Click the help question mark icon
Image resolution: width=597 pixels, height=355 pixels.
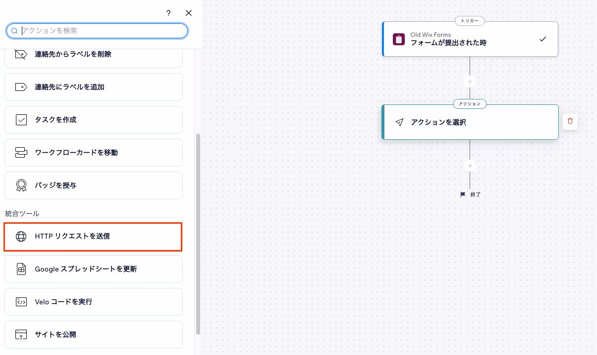click(x=168, y=13)
